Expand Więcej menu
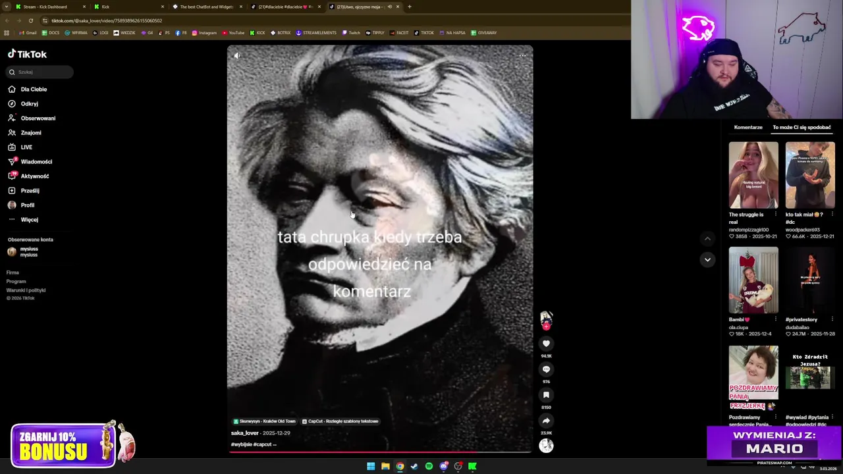The image size is (843, 474). coord(29,219)
